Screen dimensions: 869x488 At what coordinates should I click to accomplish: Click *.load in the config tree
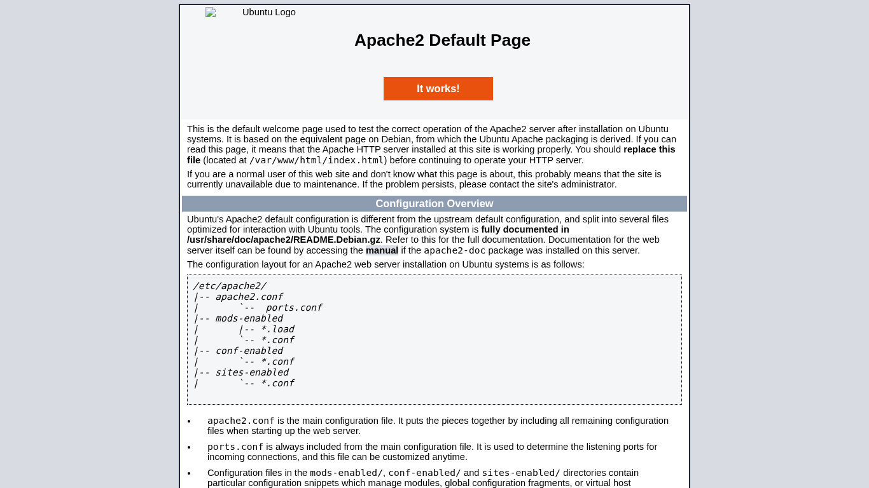(x=277, y=329)
